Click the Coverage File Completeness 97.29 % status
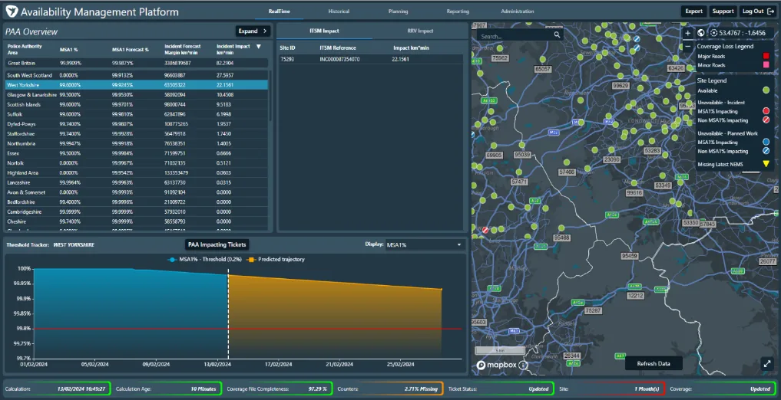Viewport: 781px width, 400px height. coord(279,389)
